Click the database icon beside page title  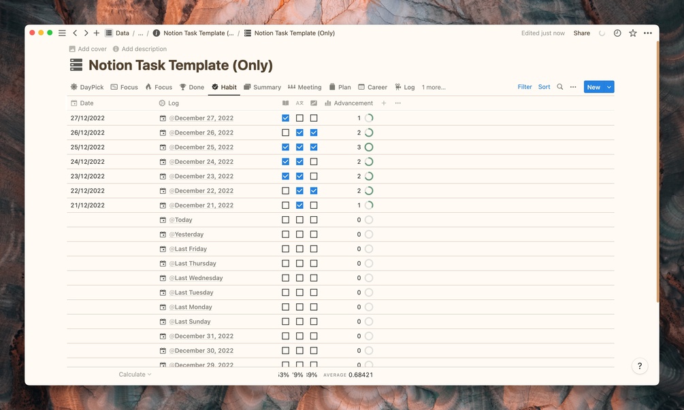[76, 65]
